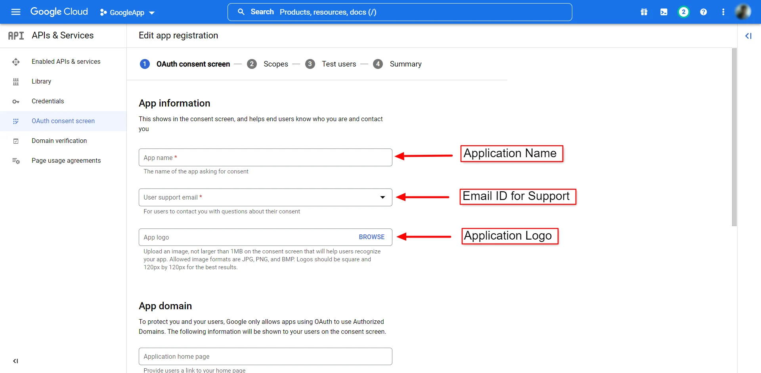Screen dimensions: 761x373
Task: Jump to the Scopes step
Action: (x=275, y=64)
